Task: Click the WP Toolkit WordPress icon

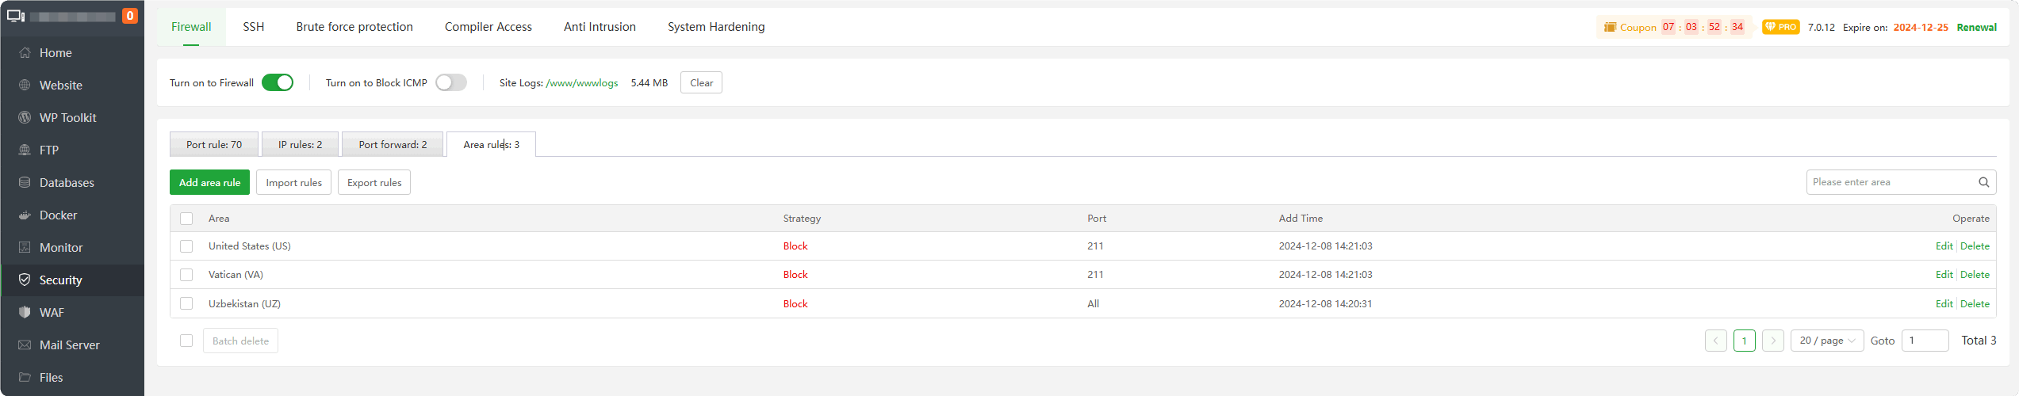Action: (25, 118)
